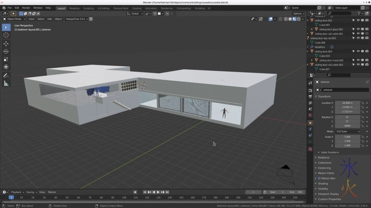Select the Annotate pencil tool
The image size is (371, 208).
tap(6, 75)
